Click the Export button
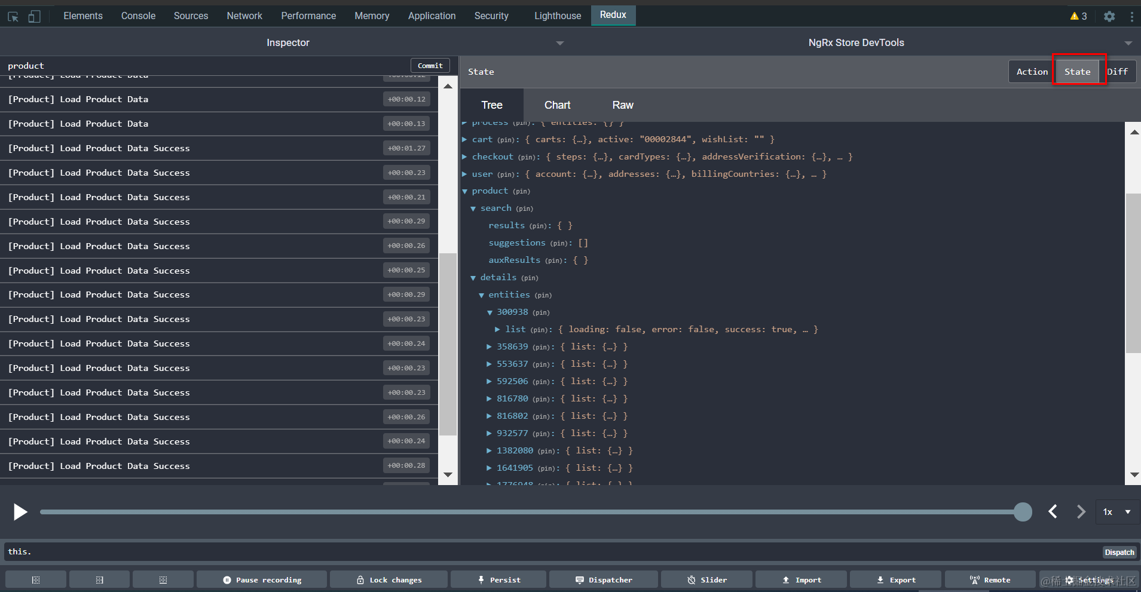 (895, 579)
